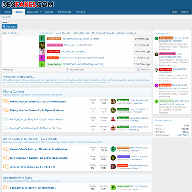Click the Refresh Now icon
Viewport: 192px width, 192px height.
(138, 69)
